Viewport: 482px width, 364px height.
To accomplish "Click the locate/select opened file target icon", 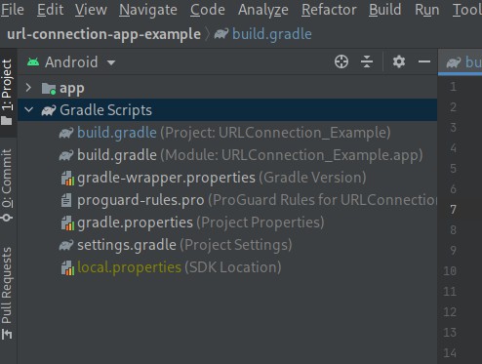I will pos(341,61).
